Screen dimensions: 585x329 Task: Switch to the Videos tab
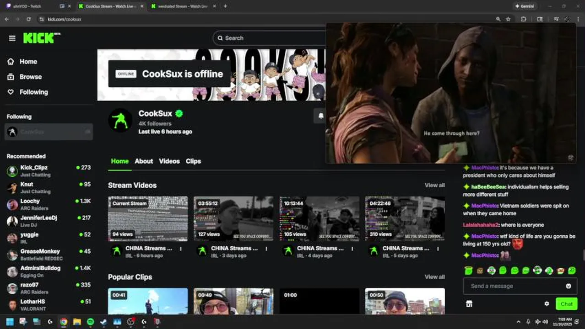pos(169,161)
